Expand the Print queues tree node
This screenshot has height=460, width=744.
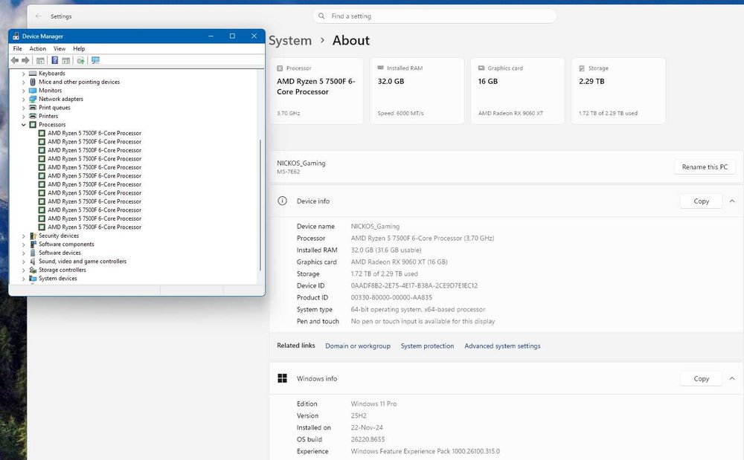(x=23, y=108)
